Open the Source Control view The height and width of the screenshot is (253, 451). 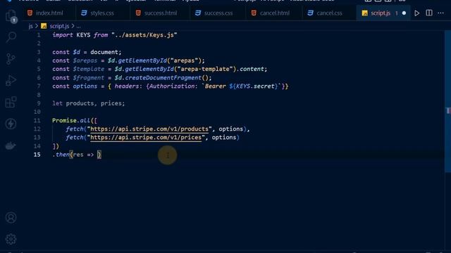[11, 59]
